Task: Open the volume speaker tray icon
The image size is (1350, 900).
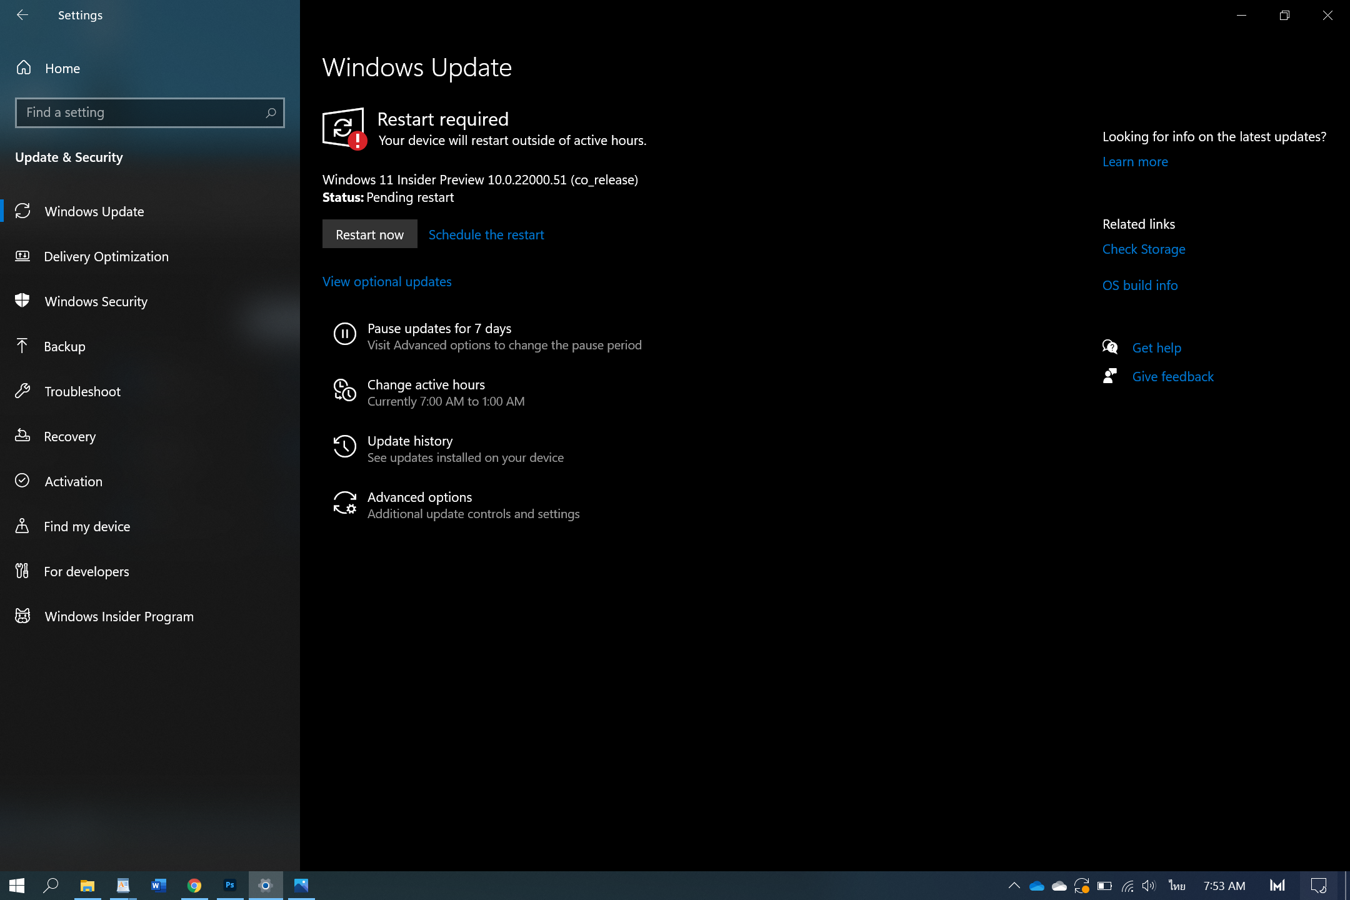Action: 1149,886
